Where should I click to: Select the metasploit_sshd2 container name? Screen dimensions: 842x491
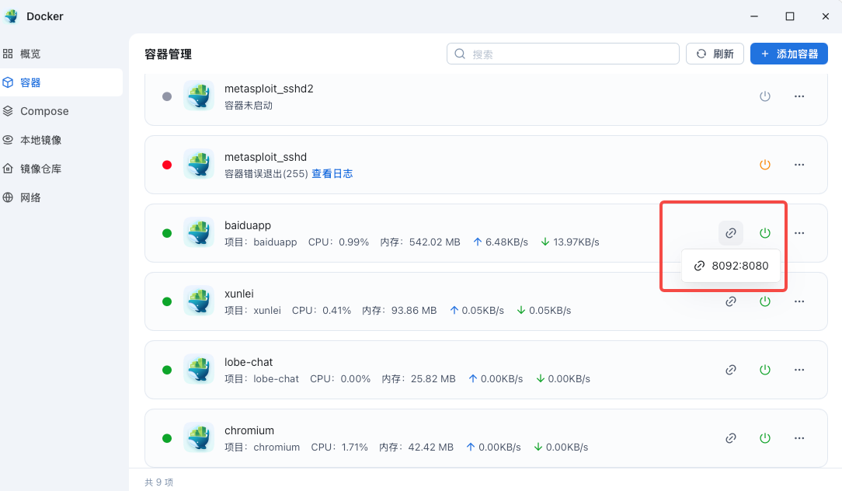(269, 89)
